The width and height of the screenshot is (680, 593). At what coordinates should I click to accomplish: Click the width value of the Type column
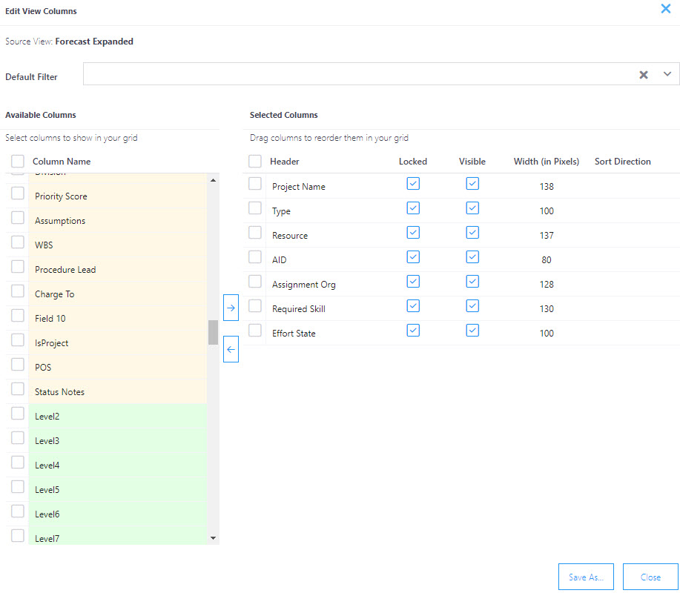pos(547,211)
